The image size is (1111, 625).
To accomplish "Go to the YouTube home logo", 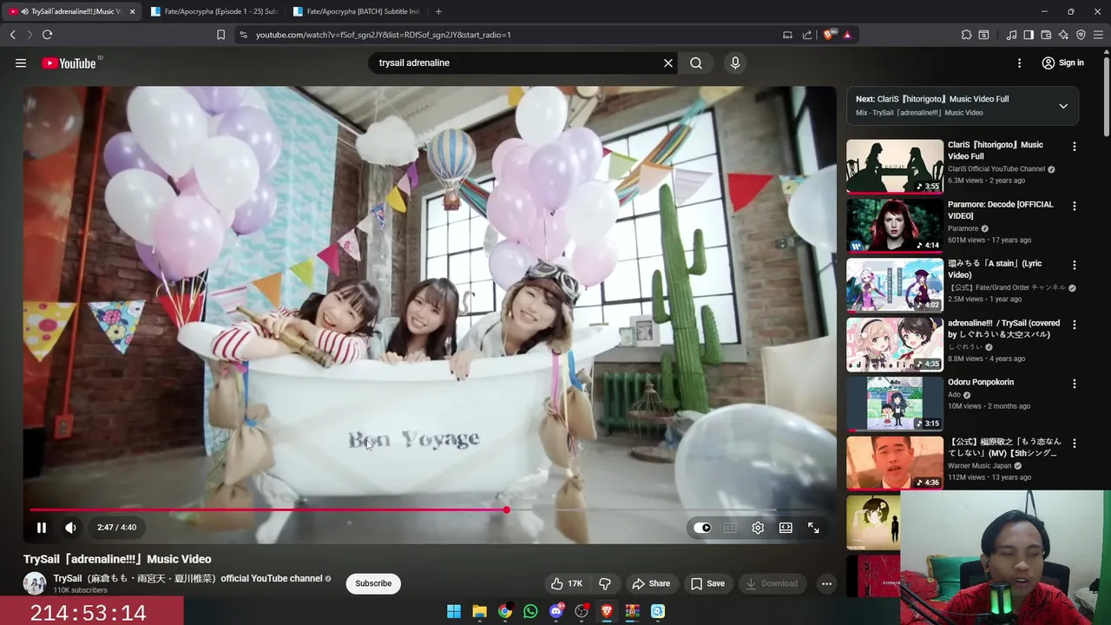I will pyautogui.click(x=69, y=62).
